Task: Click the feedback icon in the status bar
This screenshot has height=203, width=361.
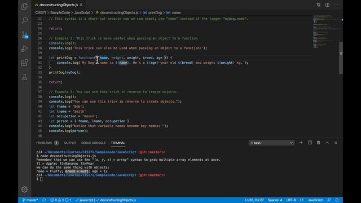Action: click(x=329, y=200)
